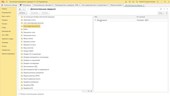Click folder icon beside Авансовые отчеты
The image size is (170, 96).
tap(22, 20)
